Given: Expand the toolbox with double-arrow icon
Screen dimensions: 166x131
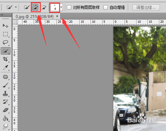Looking at the screenshot, I should tap(2, 15).
